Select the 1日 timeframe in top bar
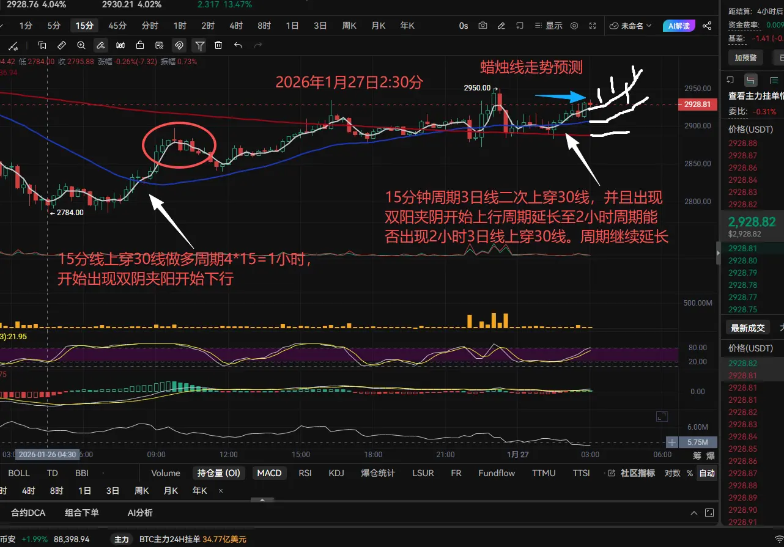 (x=292, y=26)
